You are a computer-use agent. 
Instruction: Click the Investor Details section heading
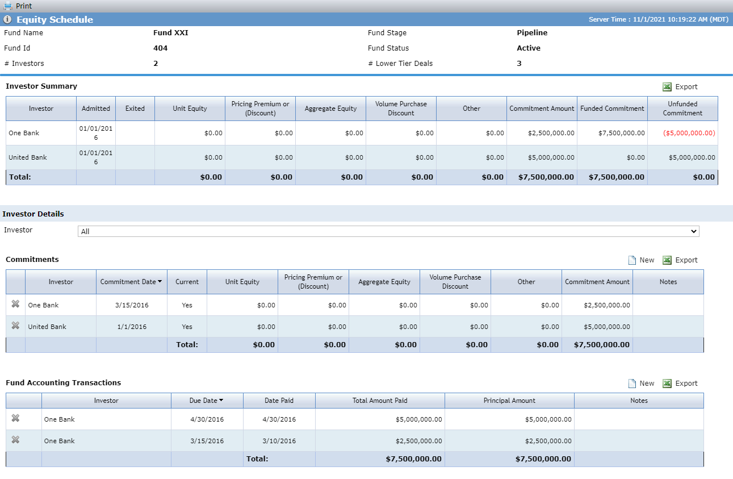(x=33, y=214)
